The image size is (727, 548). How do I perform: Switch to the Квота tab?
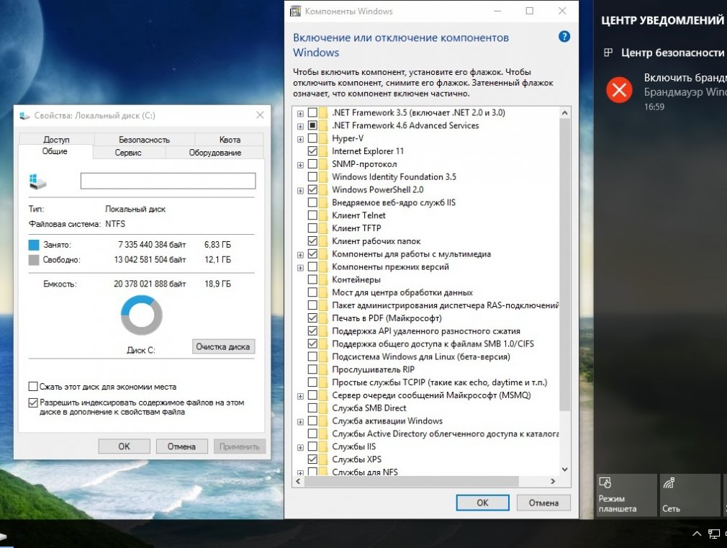click(x=230, y=139)
